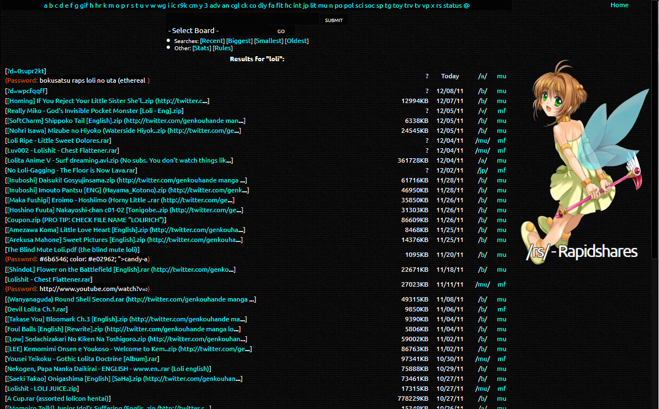Screen dimensions: 659x409
Task: Open the mu board in top navigation bar
Action: (x=322, y=6)
